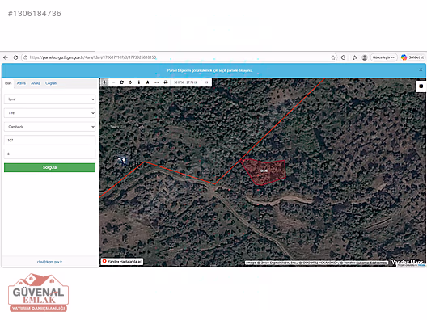This screenshot has height=320, width=427.
Task: Click the Copilot Sohbet et button
Action: (412, 57)
